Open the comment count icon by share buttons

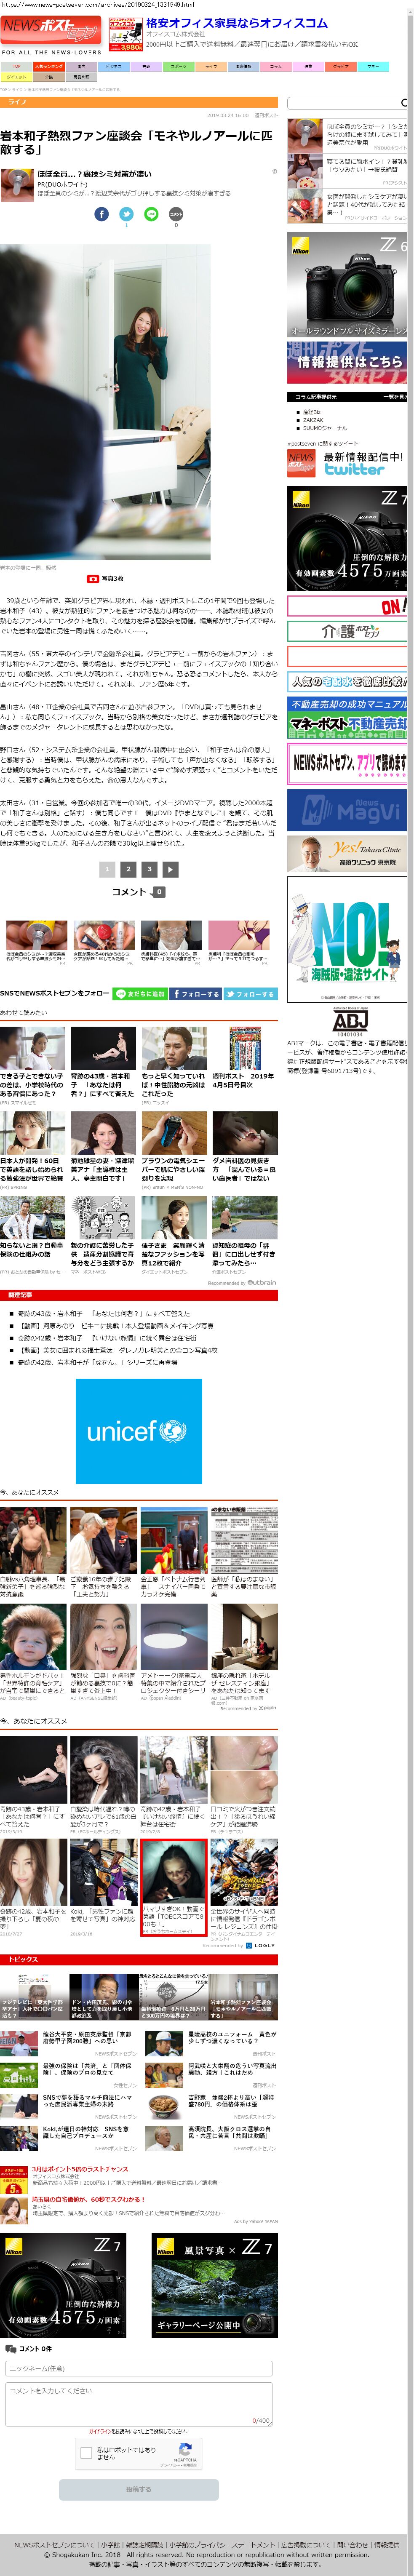pos(176,214)
